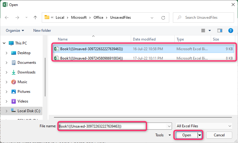
Task: Open the Open button's split arrow
Action: [x=200, y=135]
